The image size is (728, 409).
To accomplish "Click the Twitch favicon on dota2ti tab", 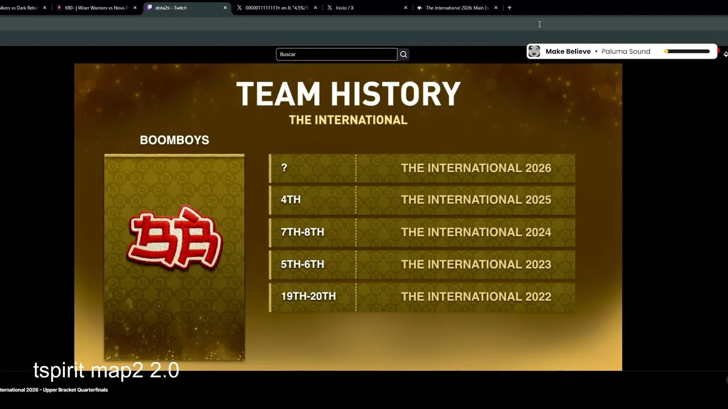I will [150, 8].
